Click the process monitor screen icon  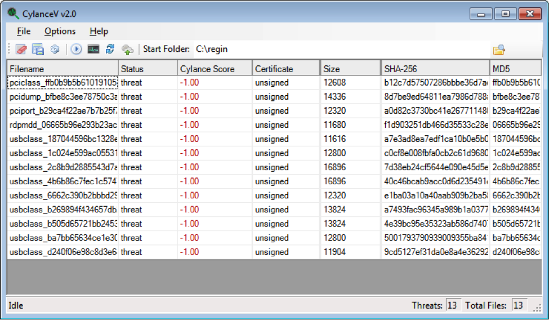tap(93, 50)
